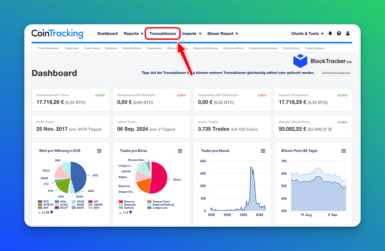Viewport: 385px width, 251px height.
Task: Toggle Deeper Chain legend entry
Action: pyautogui.click(x=159, y=201)
